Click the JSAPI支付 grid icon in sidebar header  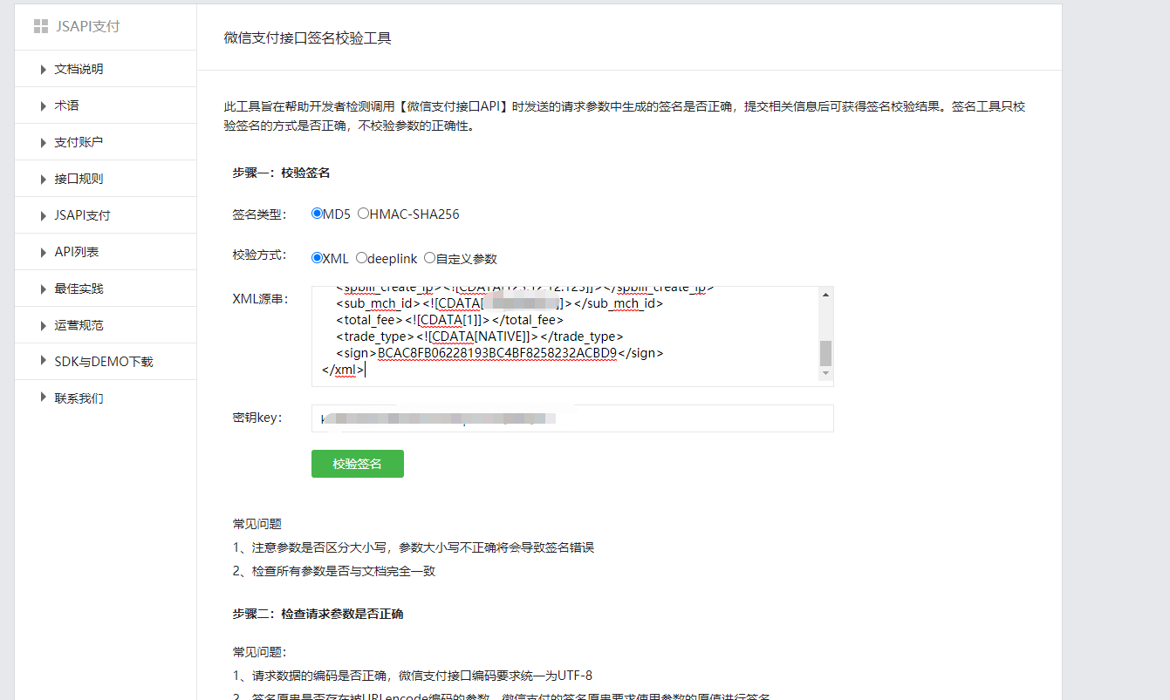(40, 26)
